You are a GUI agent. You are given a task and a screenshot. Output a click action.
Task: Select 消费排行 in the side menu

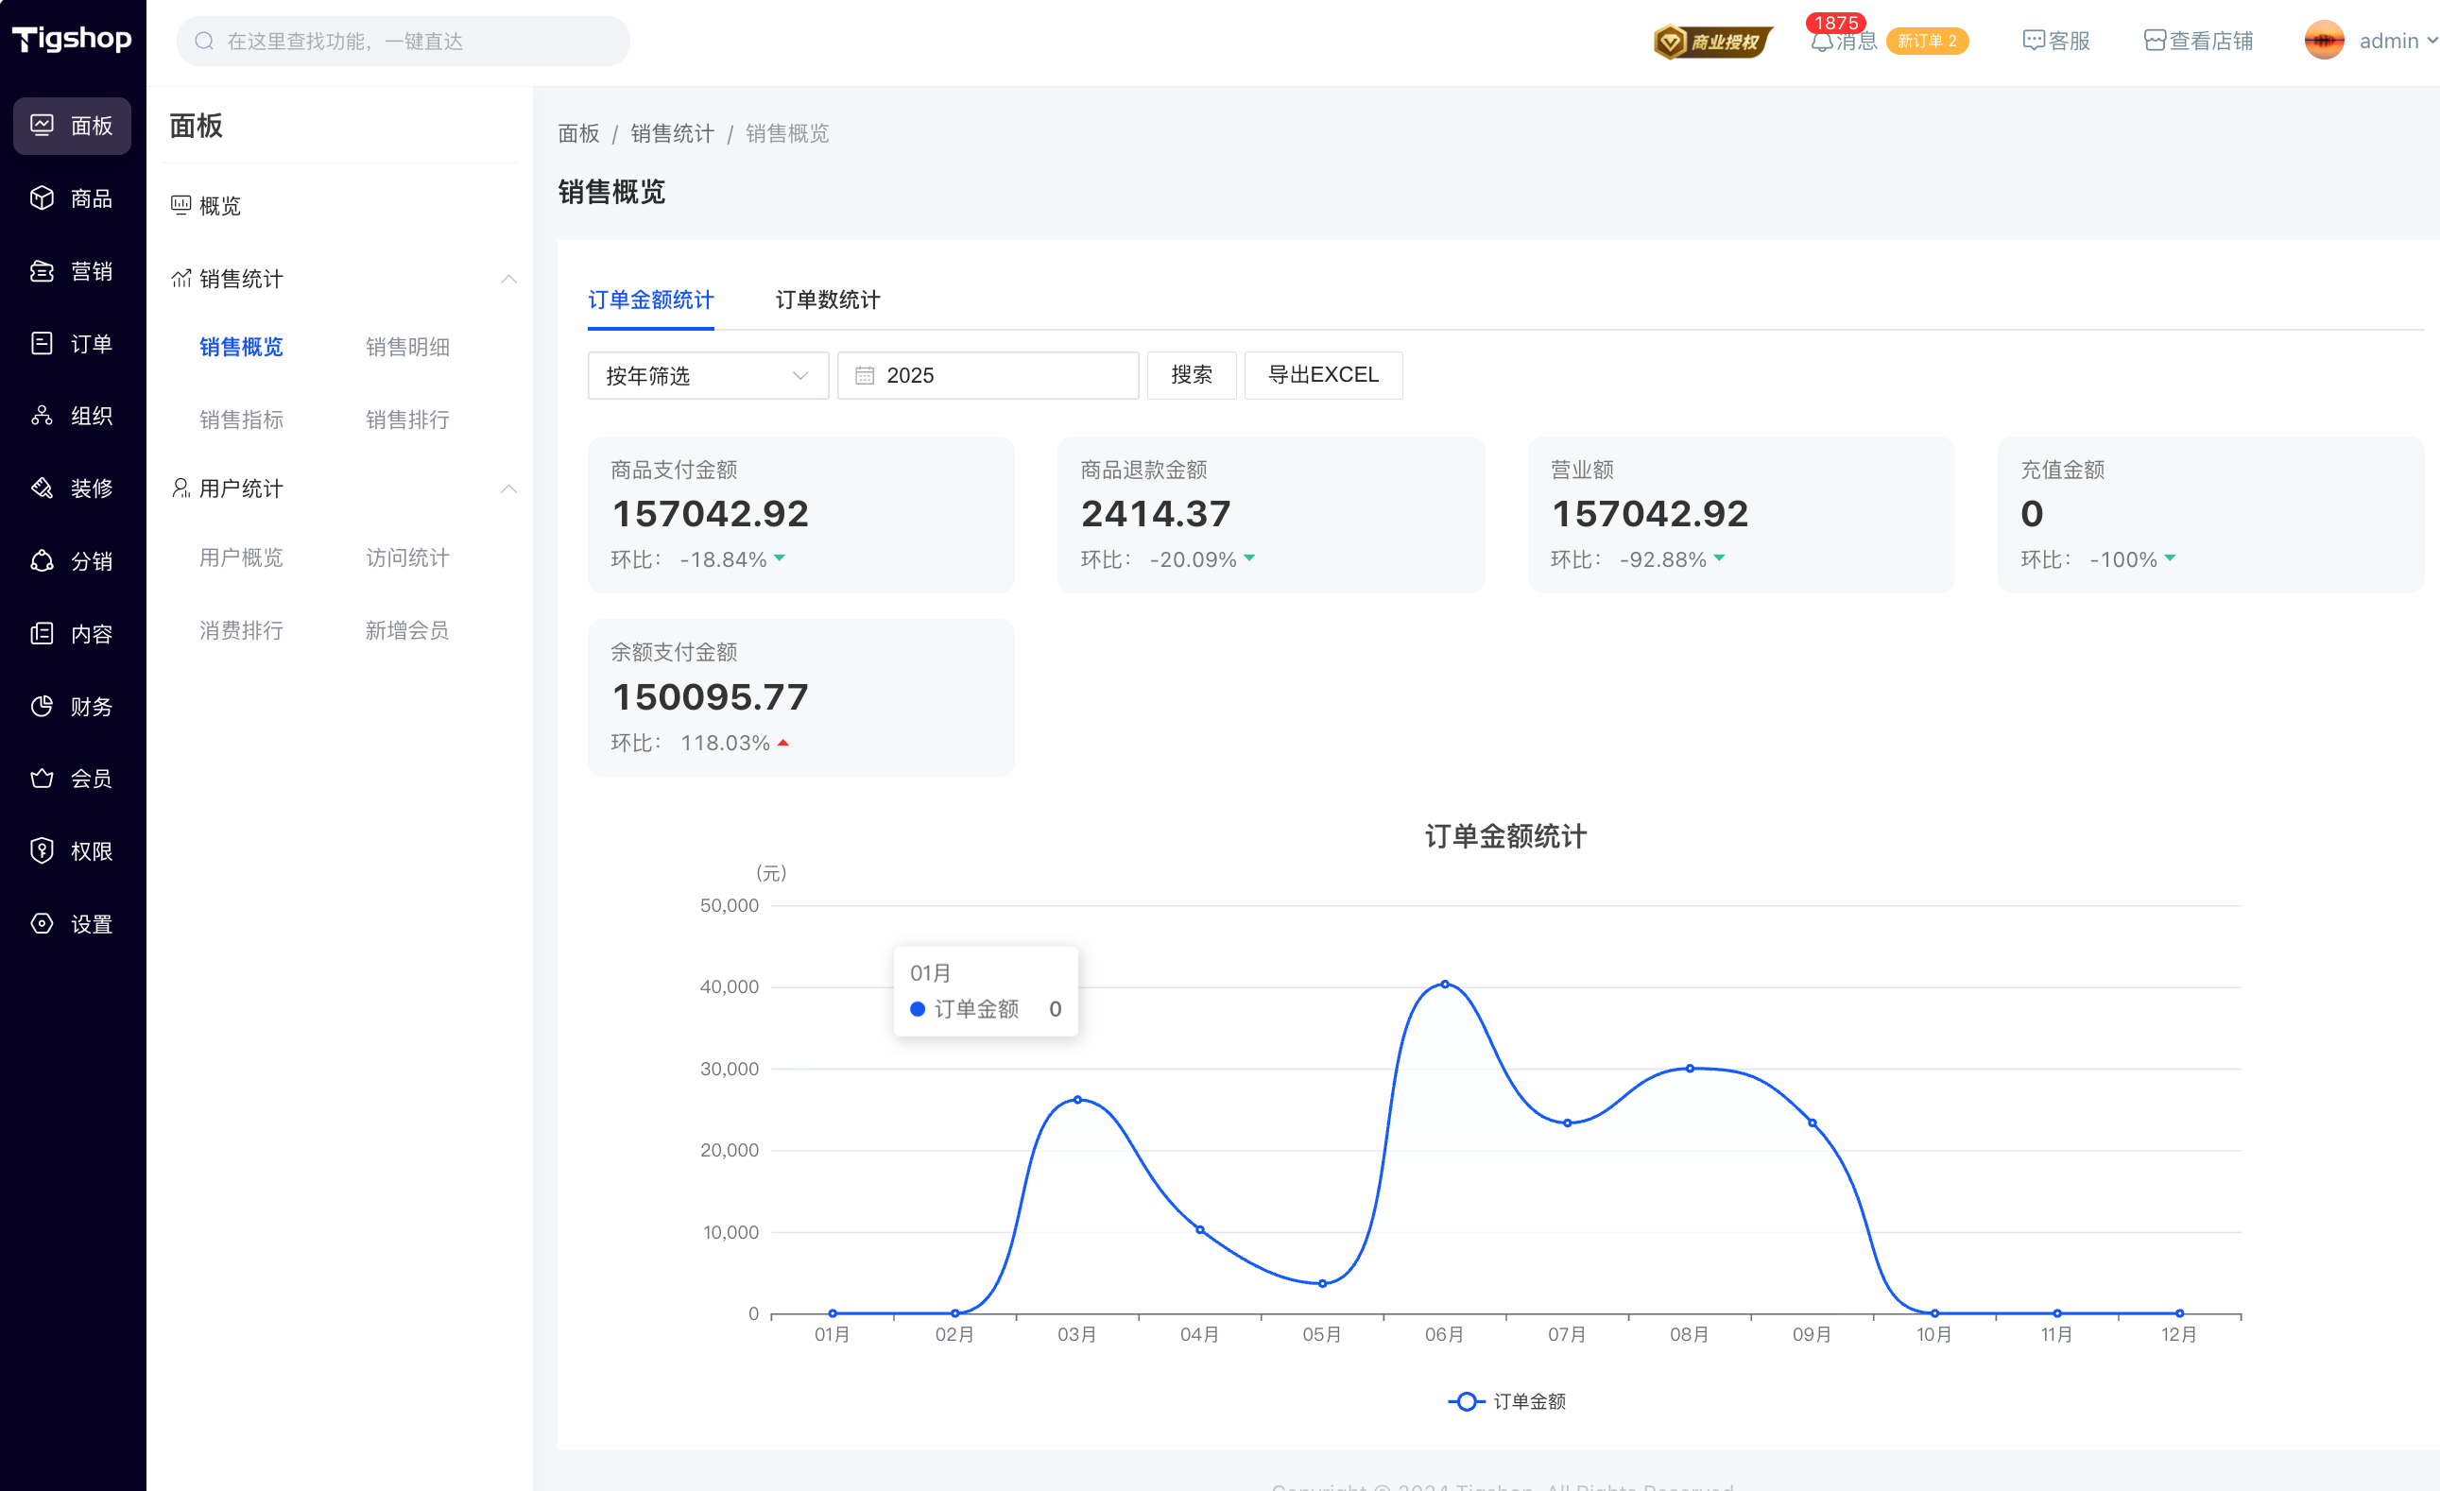pos(242,629)
